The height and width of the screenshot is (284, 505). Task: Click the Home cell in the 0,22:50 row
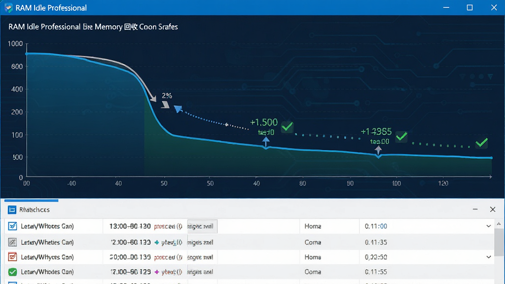[x=313, y=257]
